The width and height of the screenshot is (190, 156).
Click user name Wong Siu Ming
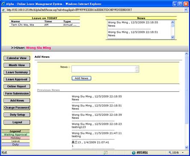39,48
